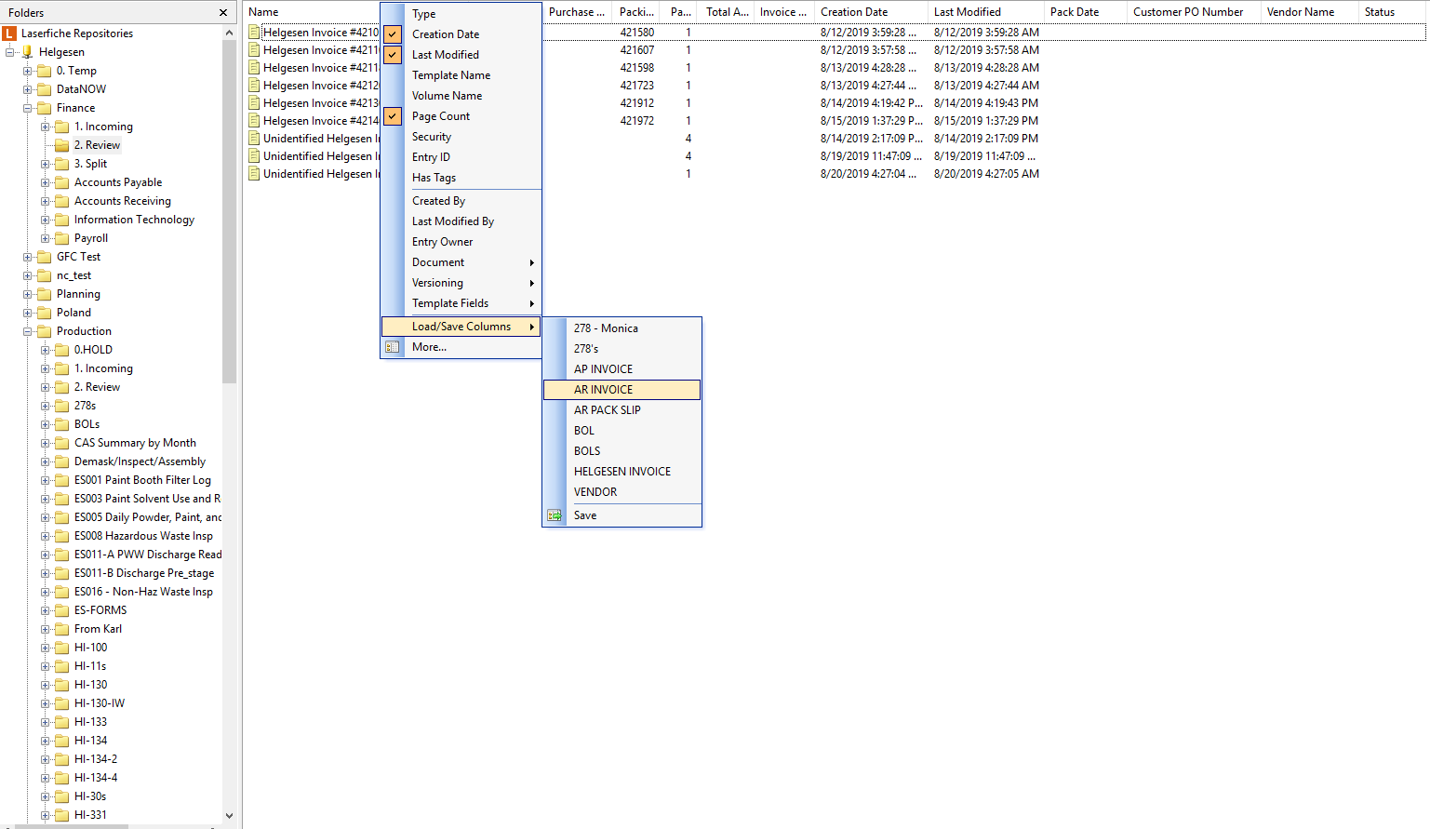
Task: Sort by the Vendor Name column header
Action: click(x=1300, y=12)
